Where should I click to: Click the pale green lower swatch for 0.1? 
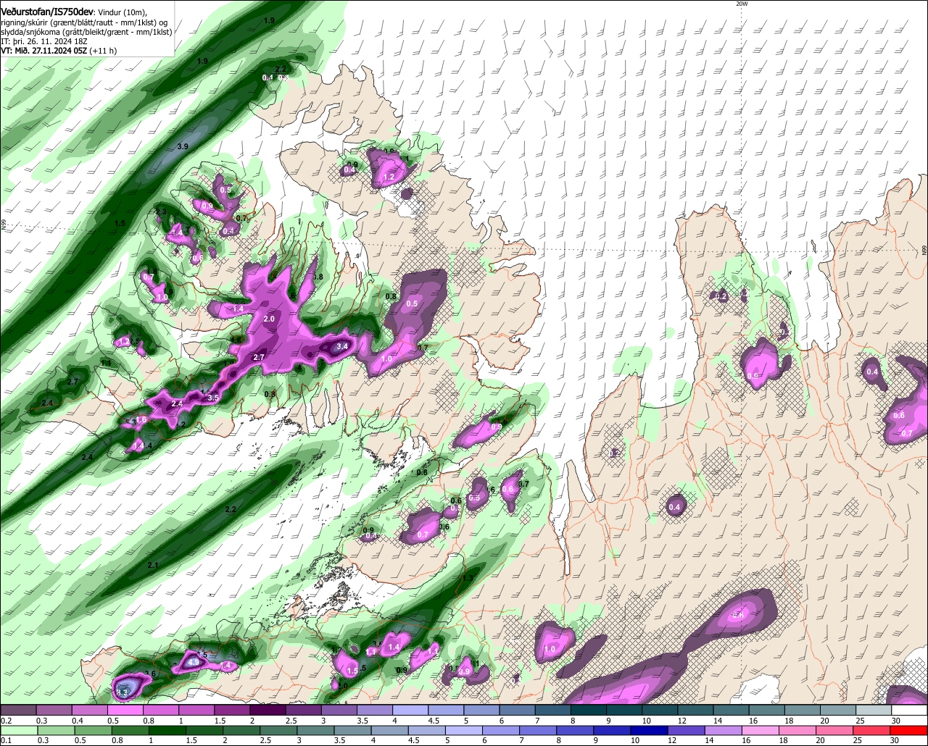18,731
